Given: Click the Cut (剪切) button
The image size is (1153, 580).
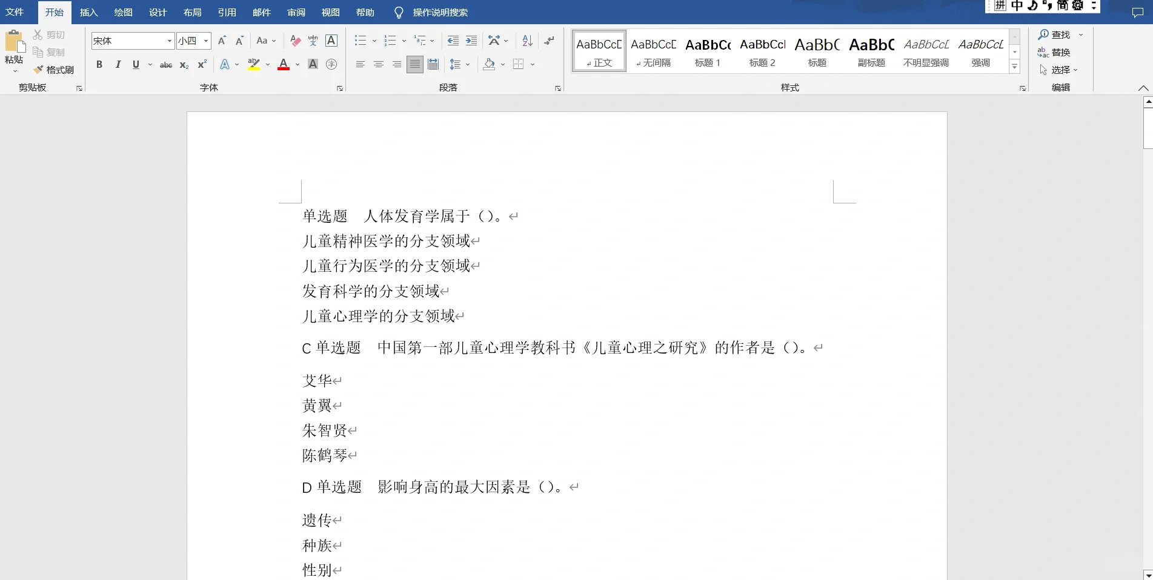Looking at the screenshot, I should pyautogui.click(x=48, y=35).
